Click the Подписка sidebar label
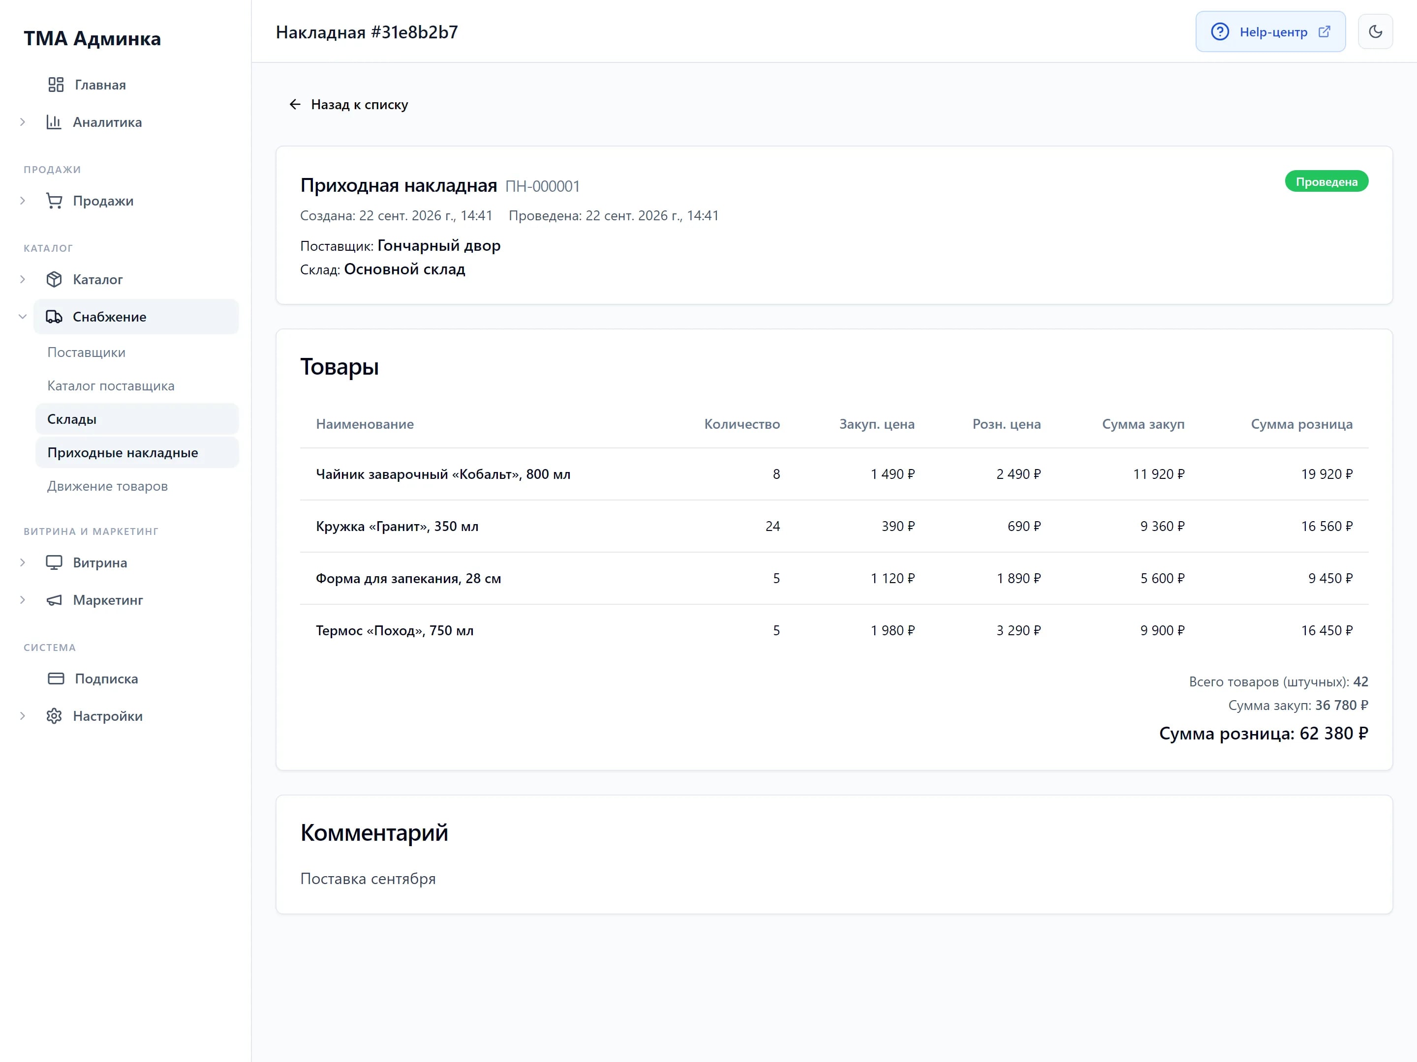This screenshot has width=1417, height=1062. click(106, 678)
